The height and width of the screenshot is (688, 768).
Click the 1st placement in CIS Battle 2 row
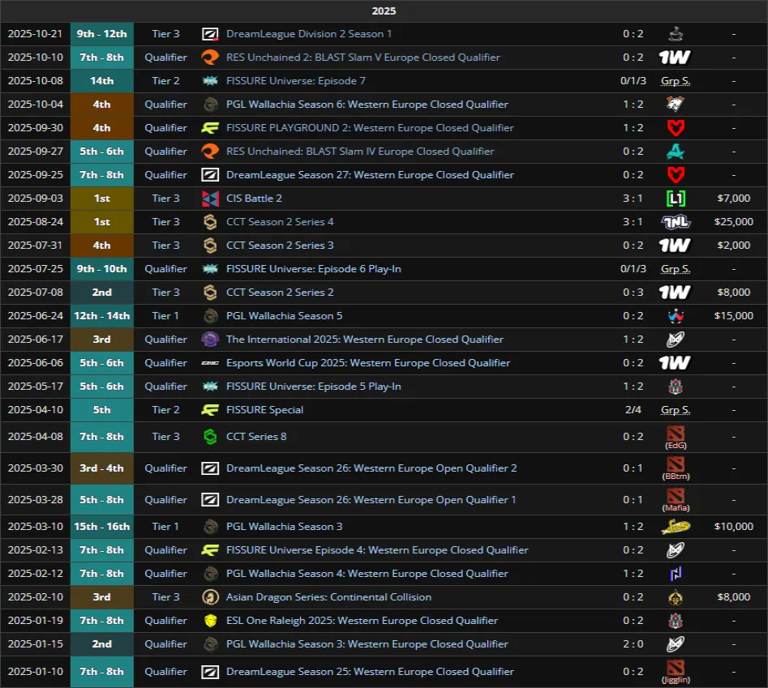102,199
